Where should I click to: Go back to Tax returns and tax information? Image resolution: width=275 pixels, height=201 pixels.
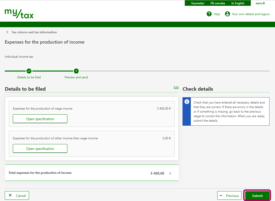coord(34,32)
